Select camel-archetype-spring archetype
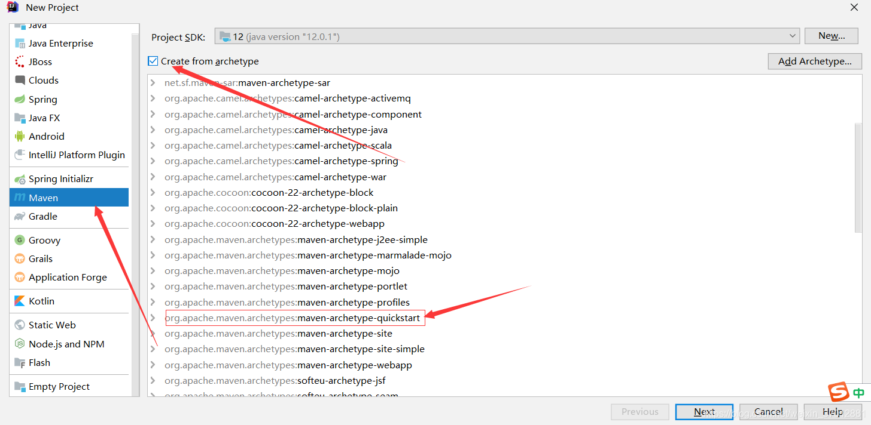Screen dimensions: 871x425 point(281,161)
